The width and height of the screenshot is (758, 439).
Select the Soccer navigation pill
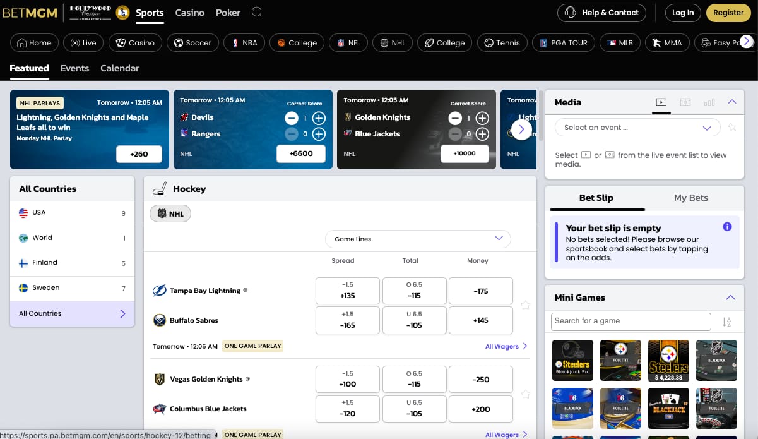[192, 43]
